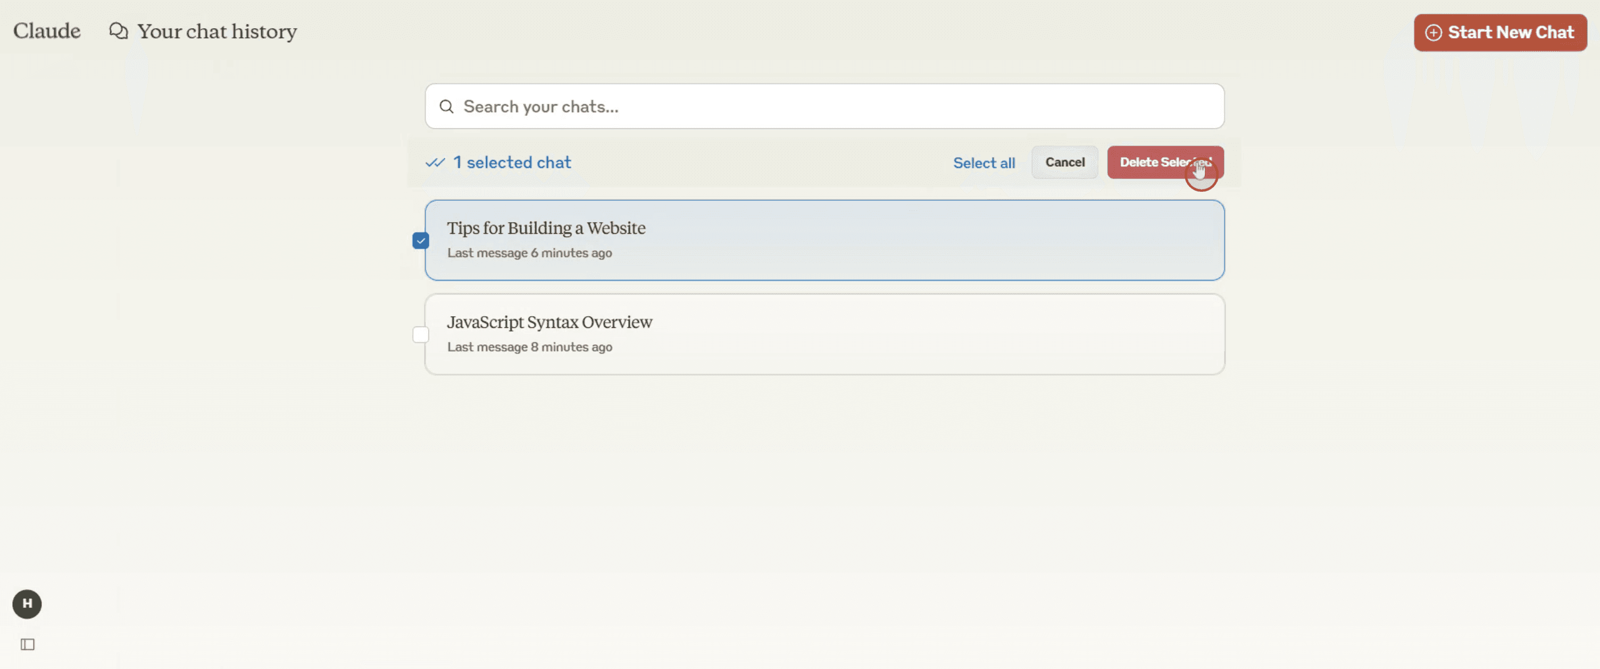
Task: Uncheck the Tips for Building a Website checkbox
Action: [x=421, y=241]
